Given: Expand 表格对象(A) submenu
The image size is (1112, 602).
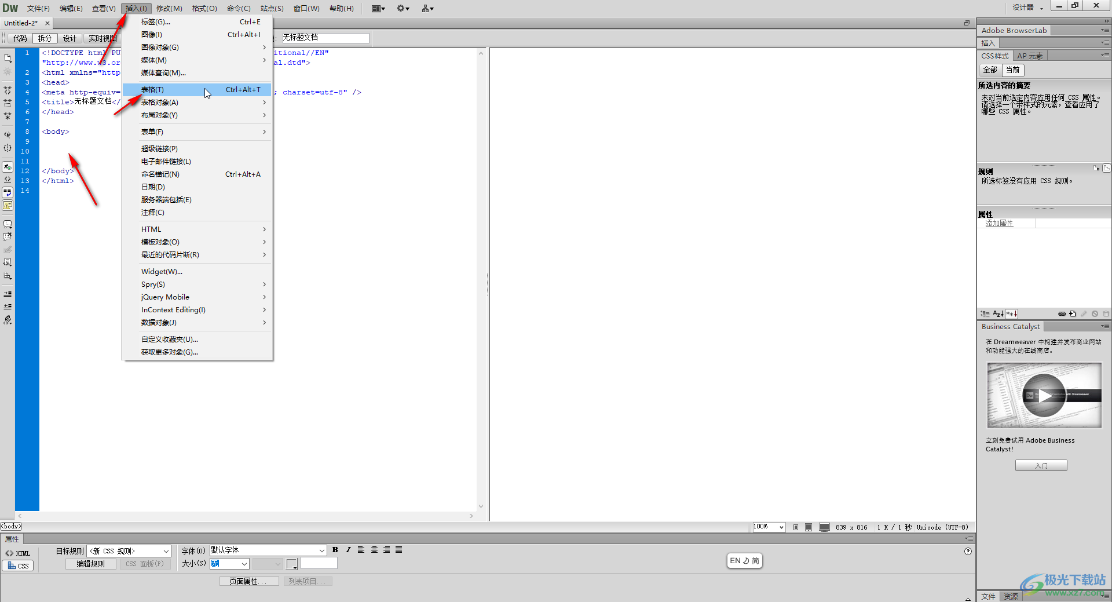Looking at the screenshot, I should [x=197, y=103].
